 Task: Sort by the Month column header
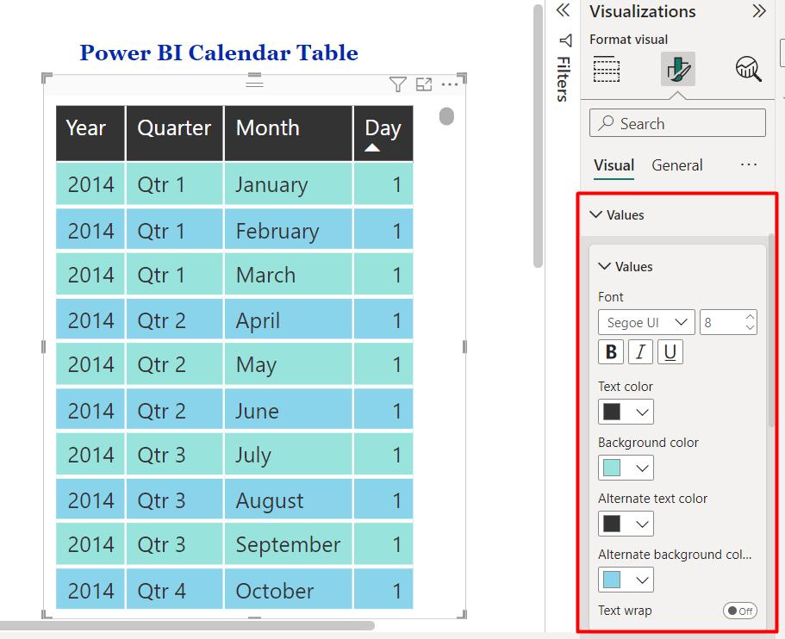pos(289,133)
